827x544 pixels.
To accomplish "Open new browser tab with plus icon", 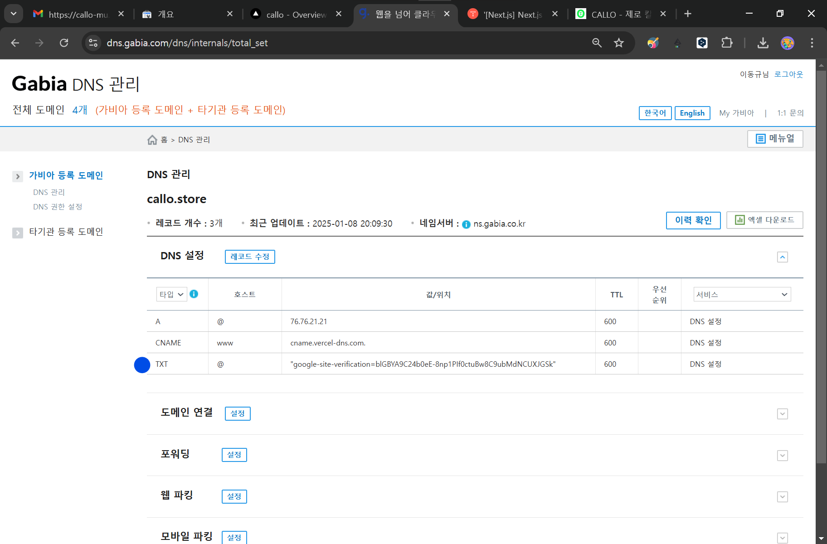I will tap(688, 14).
